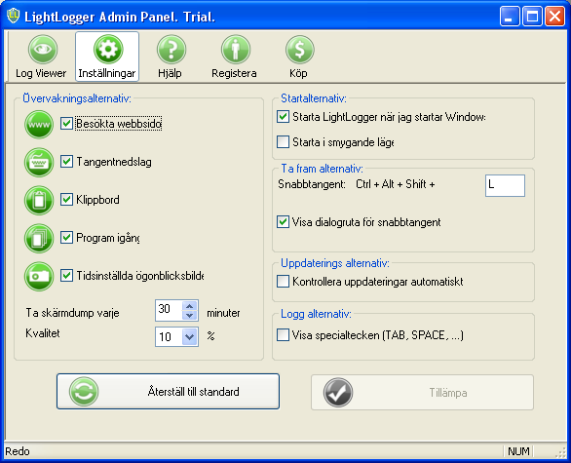571x463 pixels.
Task: Toggle Visa dialogruta för snabbtangent
Action: pyautogui.click(x=283, y=222)
